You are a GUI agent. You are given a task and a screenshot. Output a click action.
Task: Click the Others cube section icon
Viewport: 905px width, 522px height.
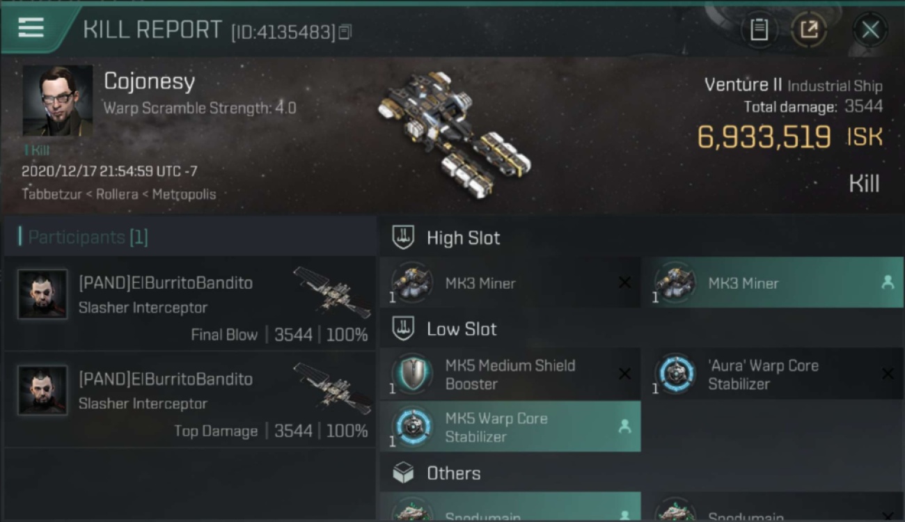404,473
